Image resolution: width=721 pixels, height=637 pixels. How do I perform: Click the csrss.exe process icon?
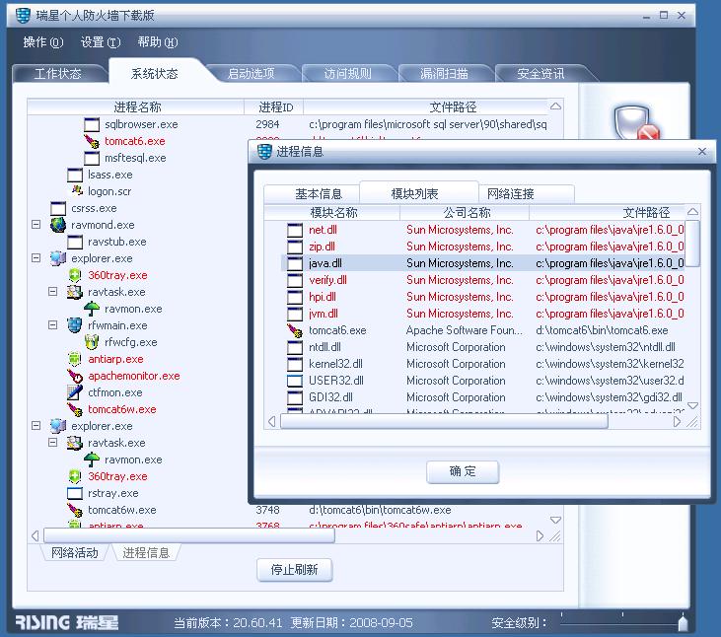[x=58, y=208]
